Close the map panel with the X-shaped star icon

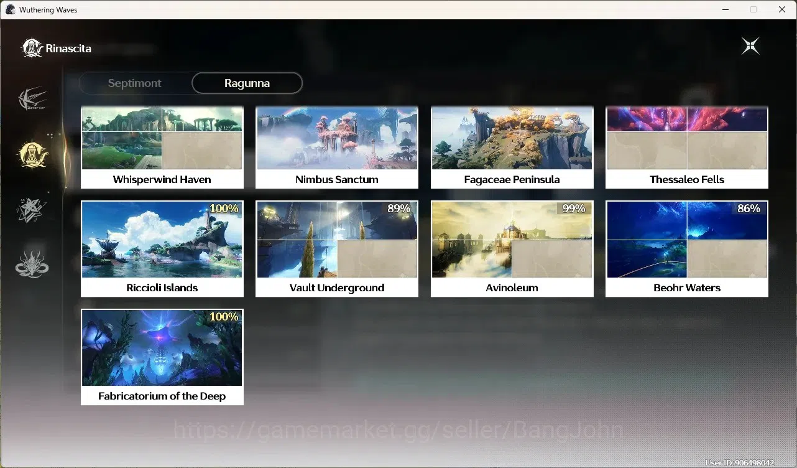pos(750,46)
